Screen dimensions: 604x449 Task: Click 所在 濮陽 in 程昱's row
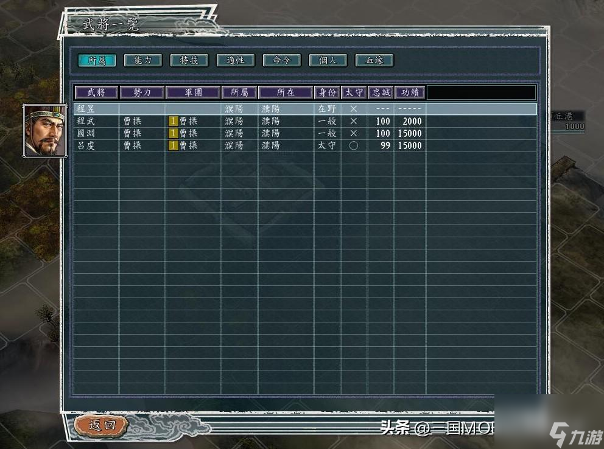coord(271,109)
